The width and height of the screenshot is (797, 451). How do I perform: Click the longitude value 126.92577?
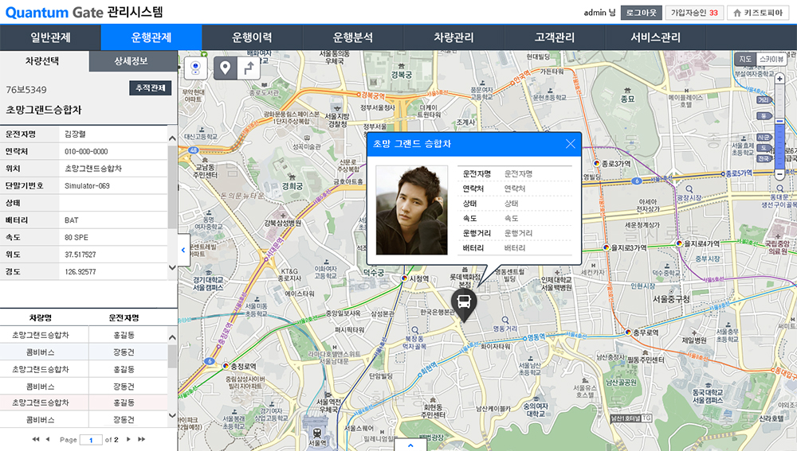(80, 272)
